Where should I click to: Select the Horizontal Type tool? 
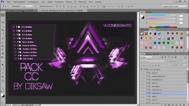point(3,73)
